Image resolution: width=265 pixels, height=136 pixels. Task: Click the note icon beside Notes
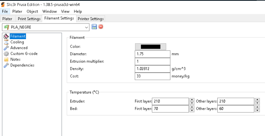point(6,59)
